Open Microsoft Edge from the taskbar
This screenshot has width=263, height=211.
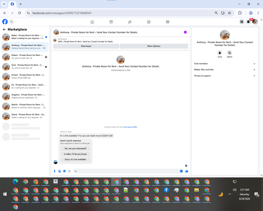15,181
